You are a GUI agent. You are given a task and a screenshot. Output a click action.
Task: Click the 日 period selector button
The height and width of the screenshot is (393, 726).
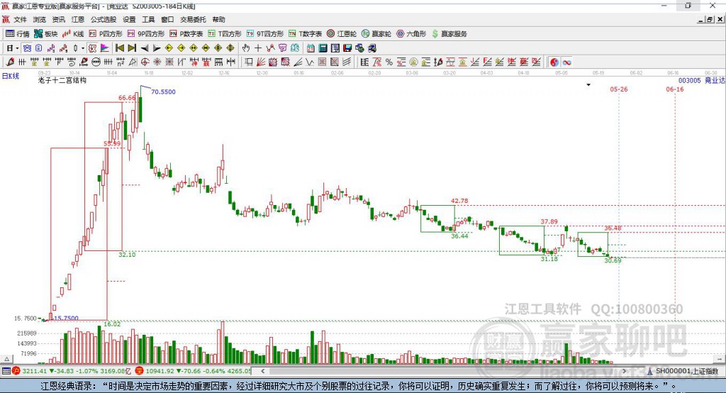(x=10, y=48)
